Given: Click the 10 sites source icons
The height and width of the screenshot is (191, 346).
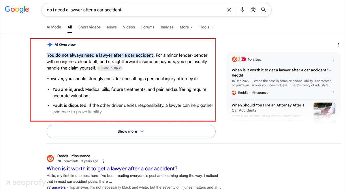Looking at the screenshot, I should [239, 59].
